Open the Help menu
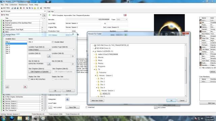This screenshot has width=216, height=121. pyautogui.click(x=36, y=5)
